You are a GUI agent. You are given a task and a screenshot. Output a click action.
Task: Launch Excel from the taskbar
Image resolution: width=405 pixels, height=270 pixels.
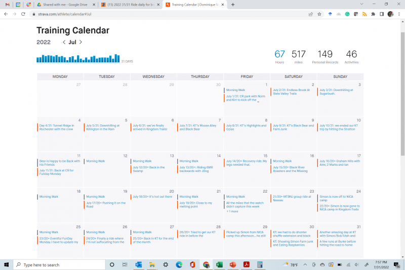pyautogui.click(x=219, y=264)
